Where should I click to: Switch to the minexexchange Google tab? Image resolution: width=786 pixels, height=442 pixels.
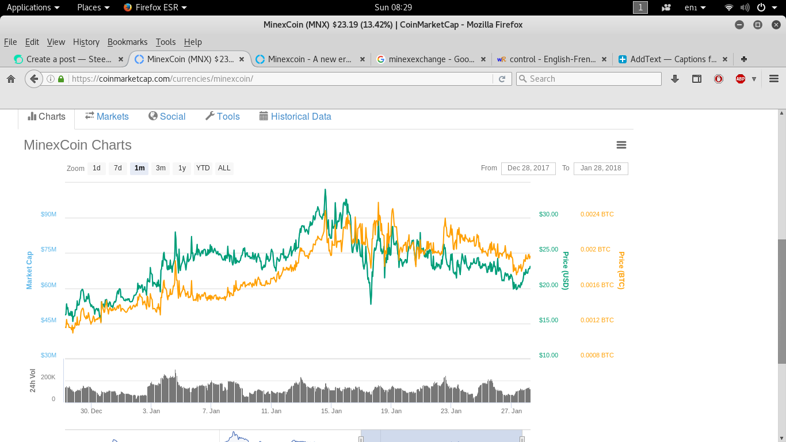click(431, 59)
